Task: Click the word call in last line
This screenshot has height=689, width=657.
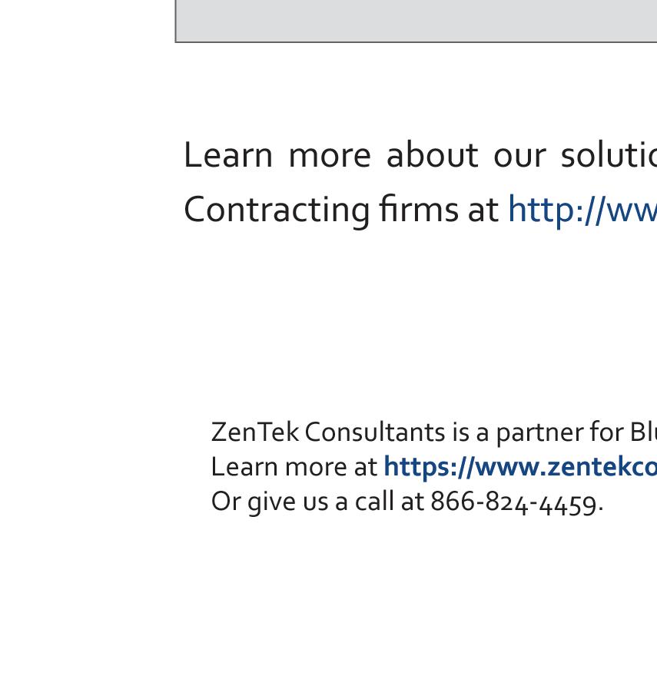Action: (374, 501)
